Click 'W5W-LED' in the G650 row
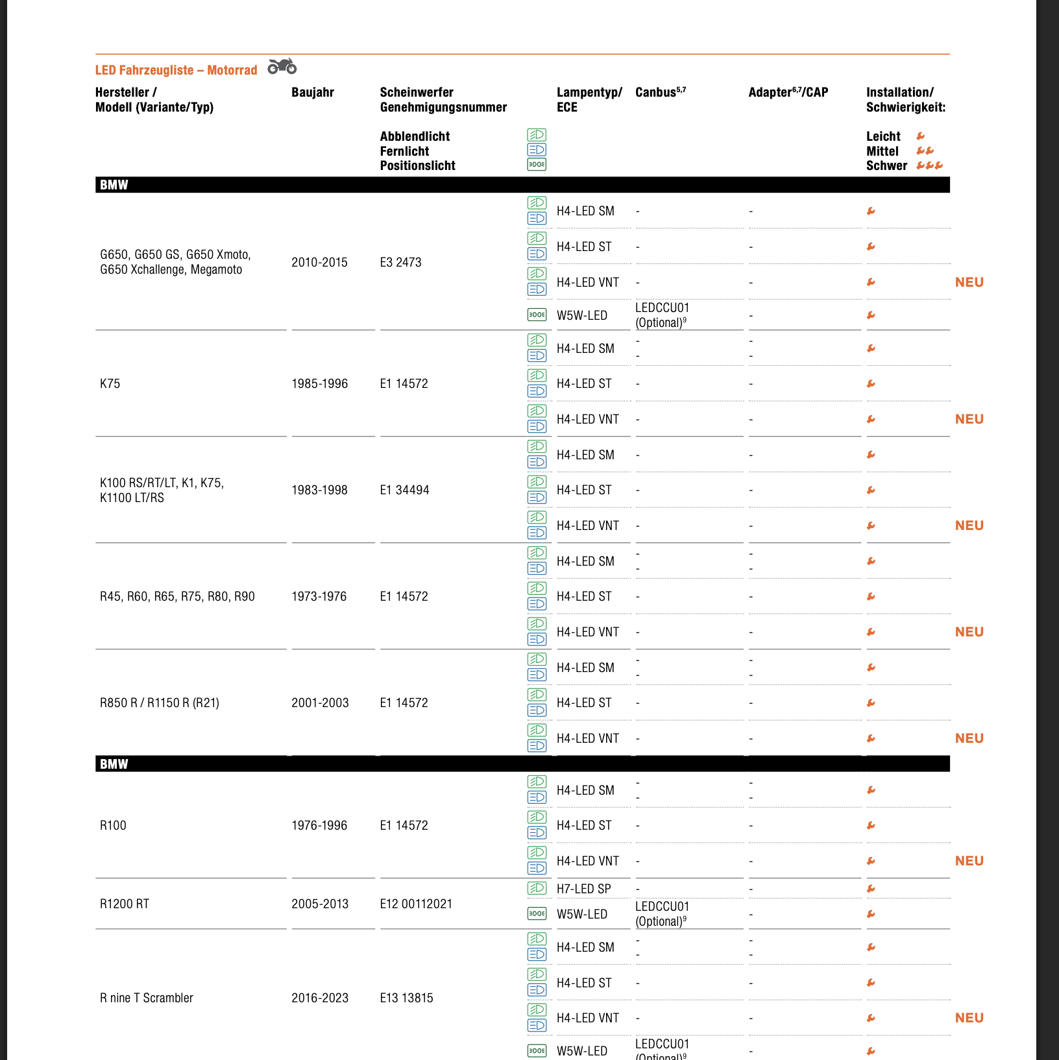The height and width of the screenshot is (1060, 1059). pyautogui.click(x=582, y=315)
